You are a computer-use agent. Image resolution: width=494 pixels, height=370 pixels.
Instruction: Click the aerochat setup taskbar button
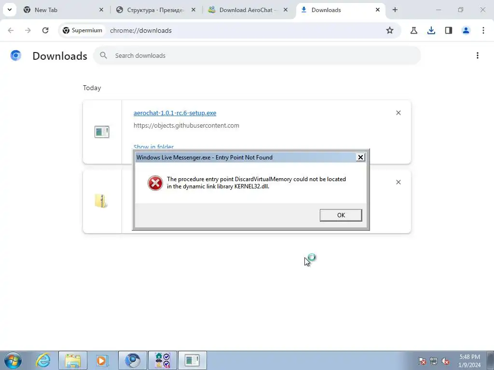pos(192,360)
